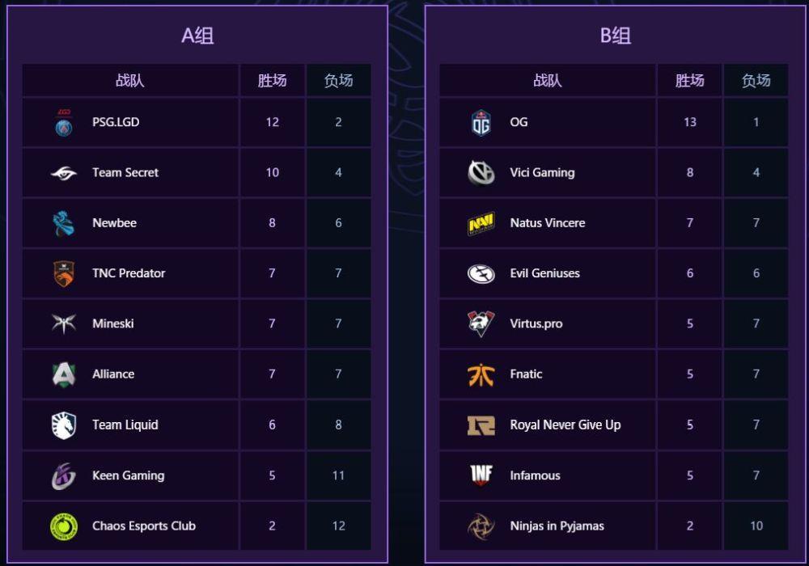Open the Vici Gaming team link
Viewport: 809px width, 566px height.
542,173
